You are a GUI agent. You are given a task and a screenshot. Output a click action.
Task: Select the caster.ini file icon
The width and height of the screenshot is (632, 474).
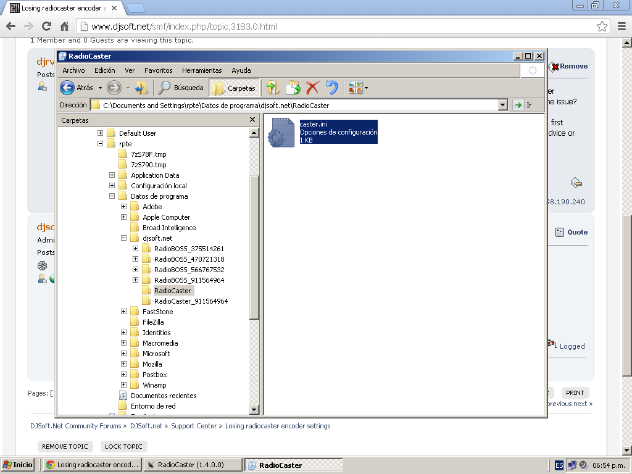pyautogui.click(x=281, y=132)
